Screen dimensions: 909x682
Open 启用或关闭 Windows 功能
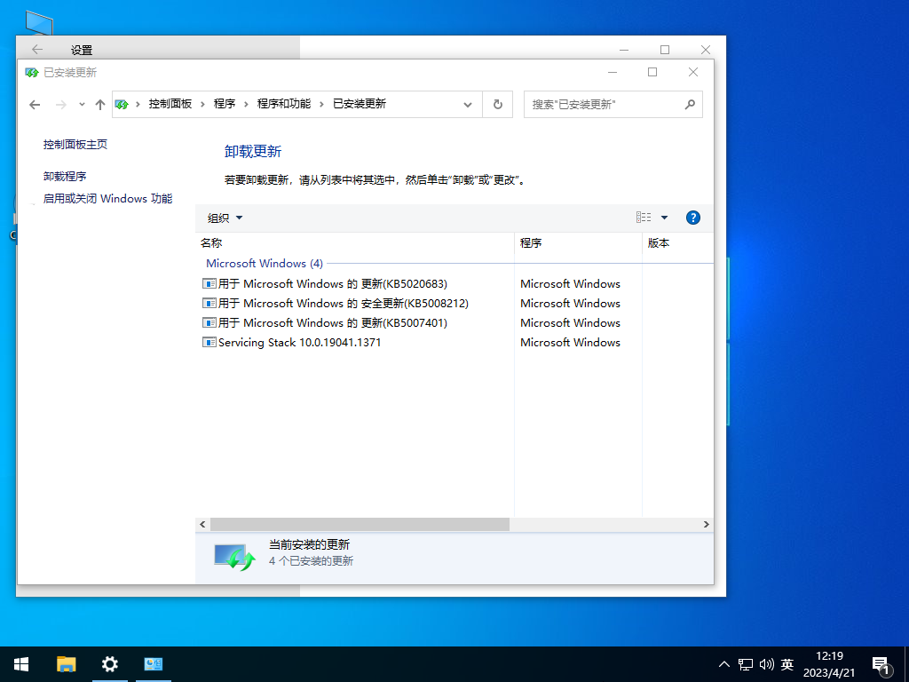(x=107, y=198)
